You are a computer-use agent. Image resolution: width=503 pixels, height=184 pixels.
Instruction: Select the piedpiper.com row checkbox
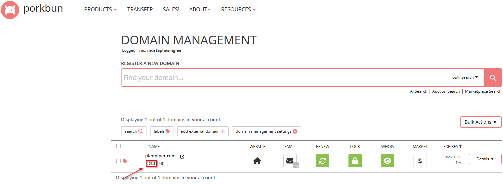point(118,161)
